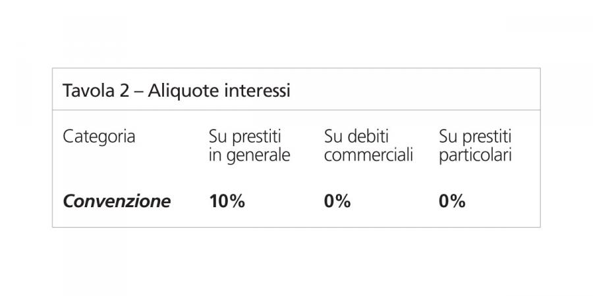Click the 0% under Su prestiti particolari
This screenshot has width=593, height=296.
pos(452,201)
